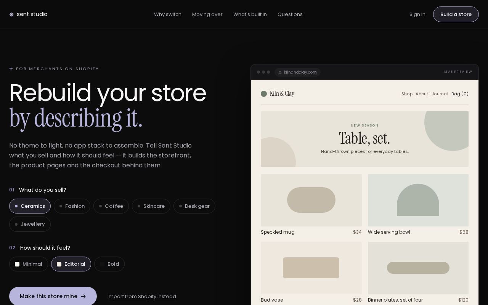Screen dimensions: 488x305
Task: Pick the Coffee product chip
Action: coord(111,206)
